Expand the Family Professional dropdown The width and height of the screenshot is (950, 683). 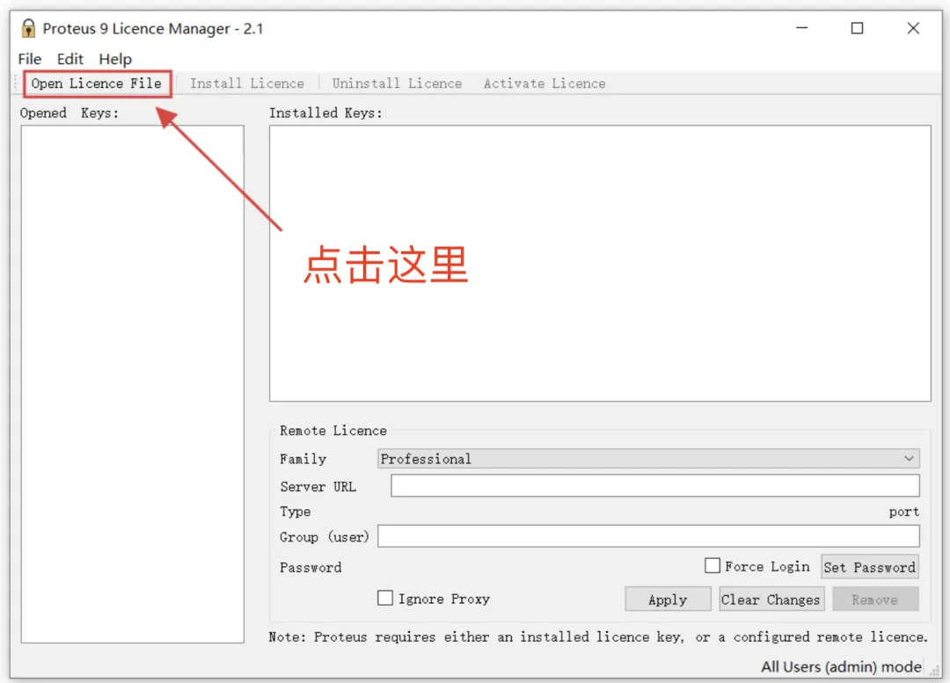point(648,458)
